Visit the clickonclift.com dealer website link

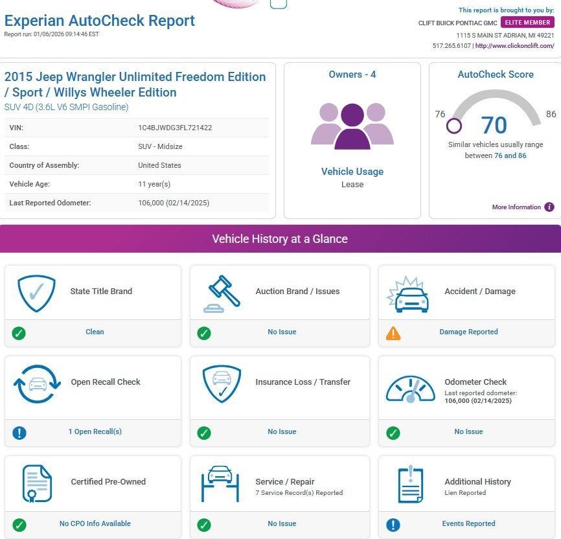pos(514,46)
